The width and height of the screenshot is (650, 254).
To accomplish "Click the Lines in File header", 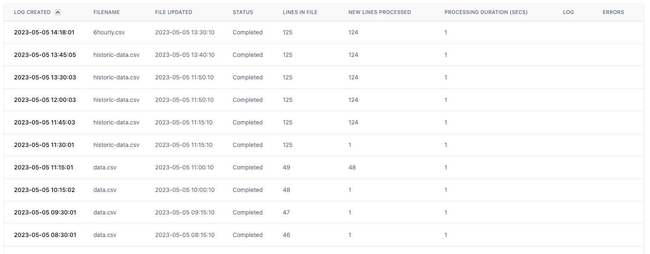I will coord(300,12).
